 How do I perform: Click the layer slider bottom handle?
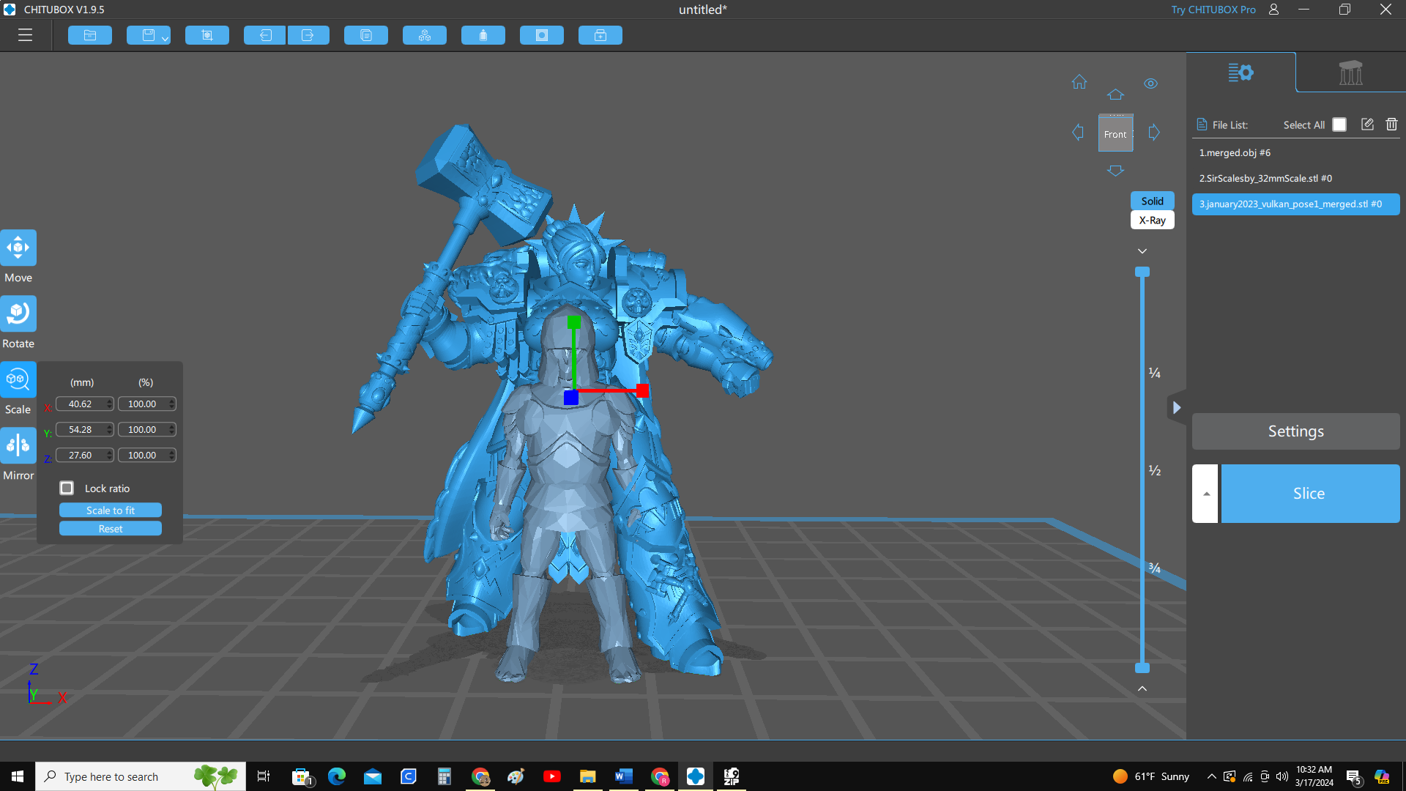point(1142,668)
